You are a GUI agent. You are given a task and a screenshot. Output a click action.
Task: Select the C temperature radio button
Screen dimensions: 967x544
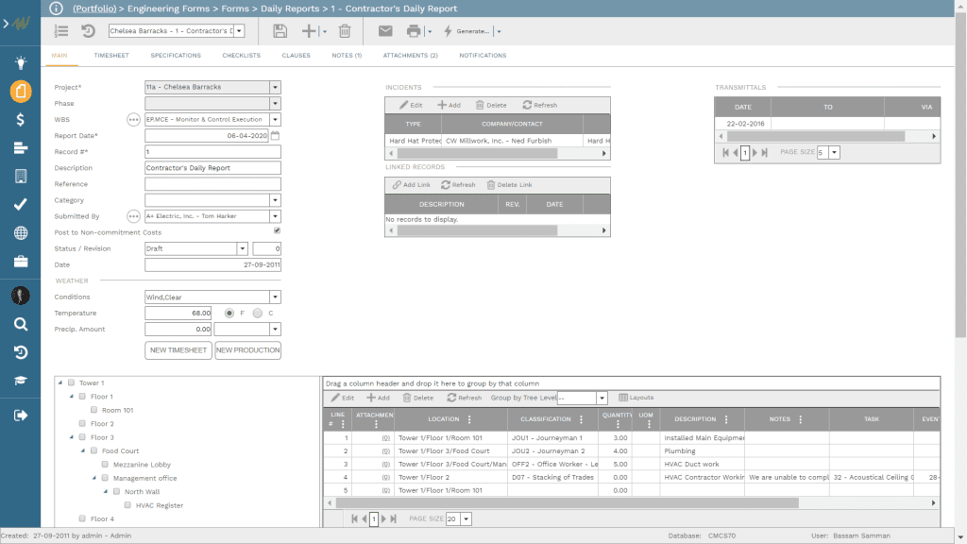pos(258,314)
